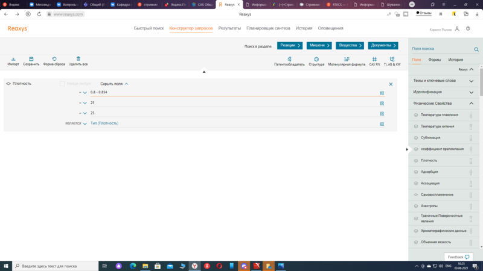Open the File Explorer taskbar icon
Image resolution: width=483 pixels, height=271 pixels.
click(145, 266)
